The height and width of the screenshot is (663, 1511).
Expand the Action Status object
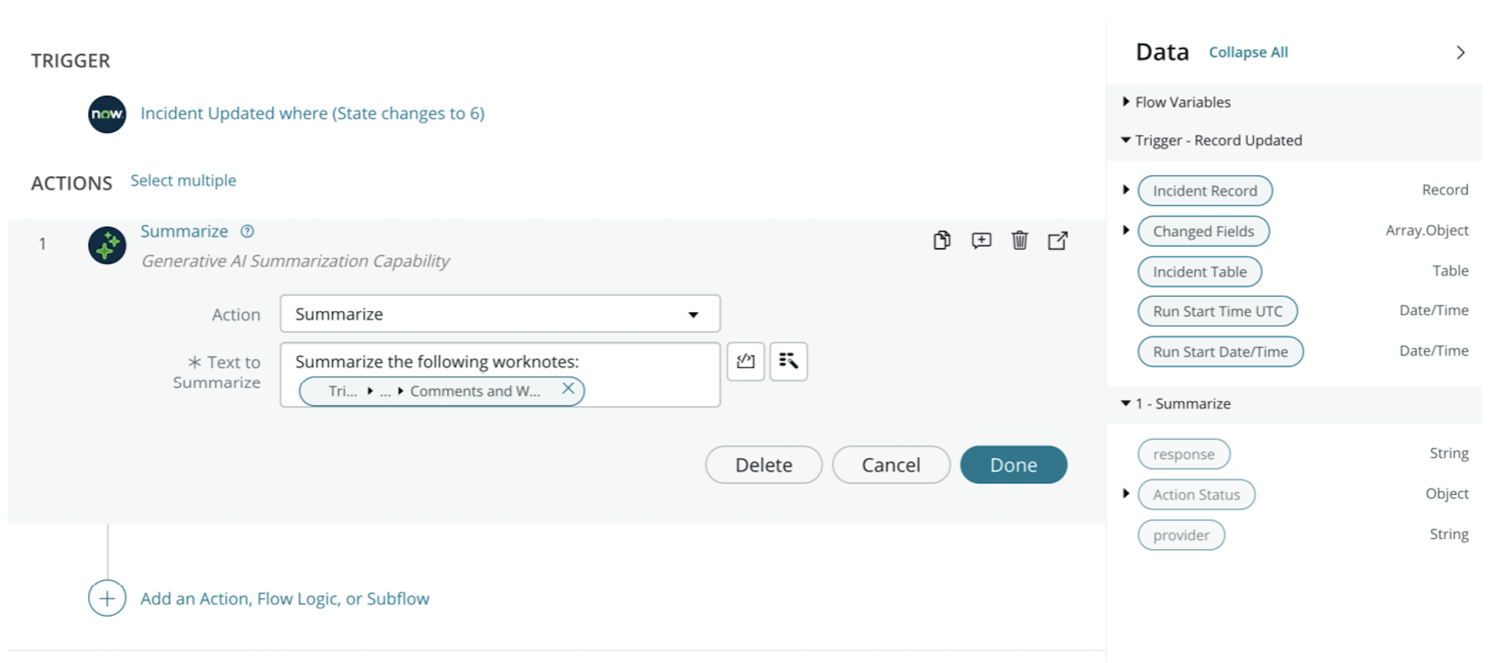tap(1126, 494)
